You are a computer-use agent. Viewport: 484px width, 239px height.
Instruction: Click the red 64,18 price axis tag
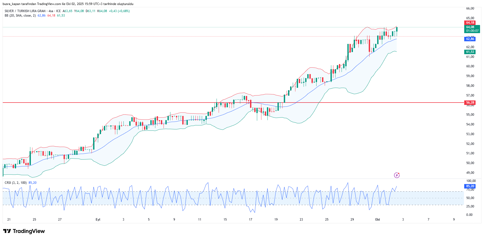[470, 23]
